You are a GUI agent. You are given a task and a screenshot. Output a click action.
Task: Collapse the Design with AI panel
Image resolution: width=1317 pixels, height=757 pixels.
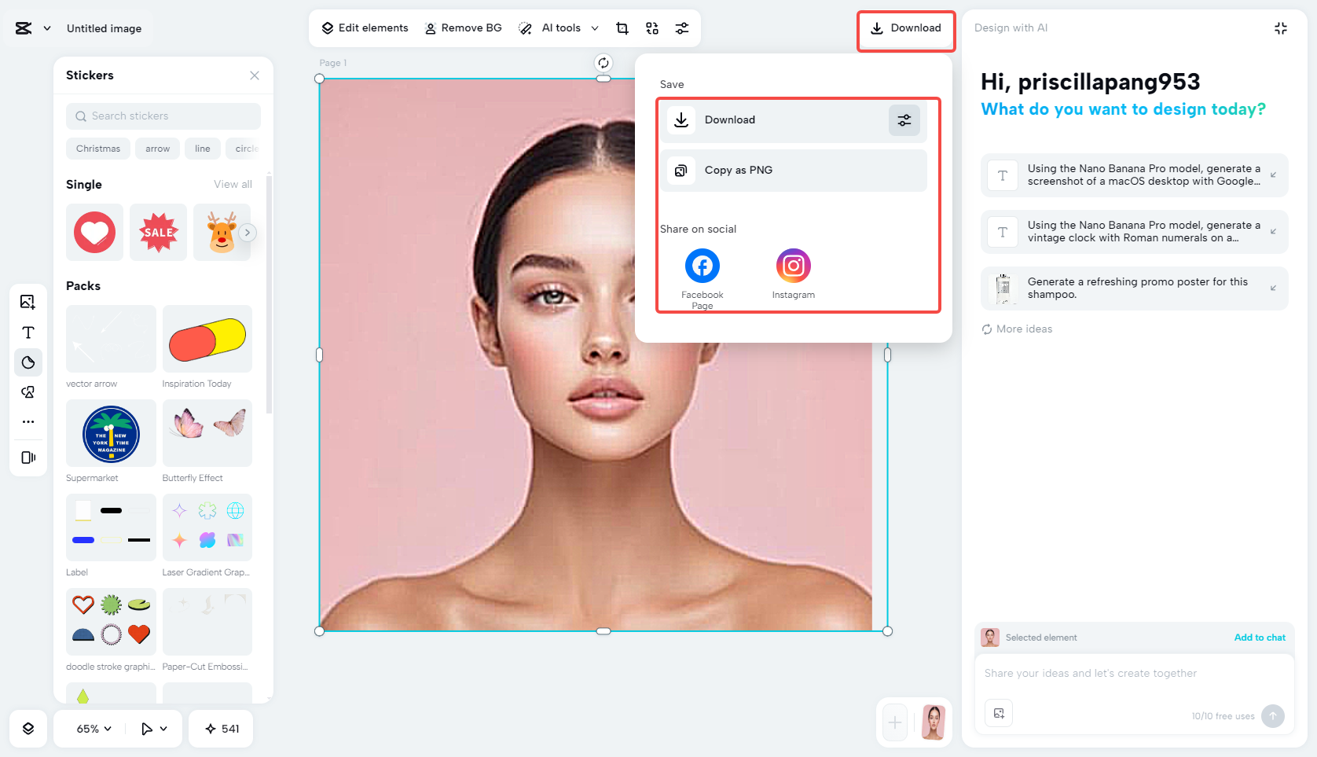point(1281,28)
